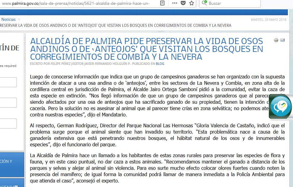Viewport: 293px width, 187px height.
Task: Email this article via envelope icon
Action: (282, 40)
